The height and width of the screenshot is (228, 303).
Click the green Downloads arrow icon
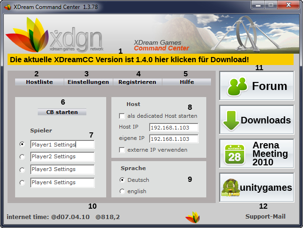(231, 121)
